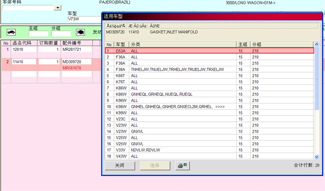Click part number MR281721 cell
This screenshot has width=325, height=191.
tap(76, 49)
